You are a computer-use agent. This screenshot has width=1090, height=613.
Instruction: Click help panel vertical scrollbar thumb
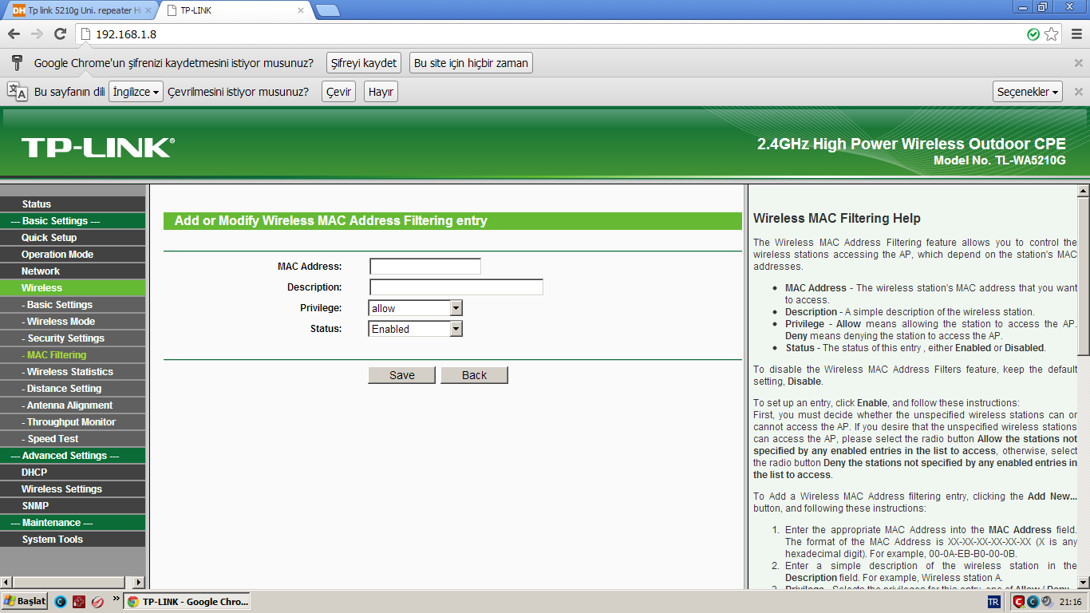pos(1084,275)
